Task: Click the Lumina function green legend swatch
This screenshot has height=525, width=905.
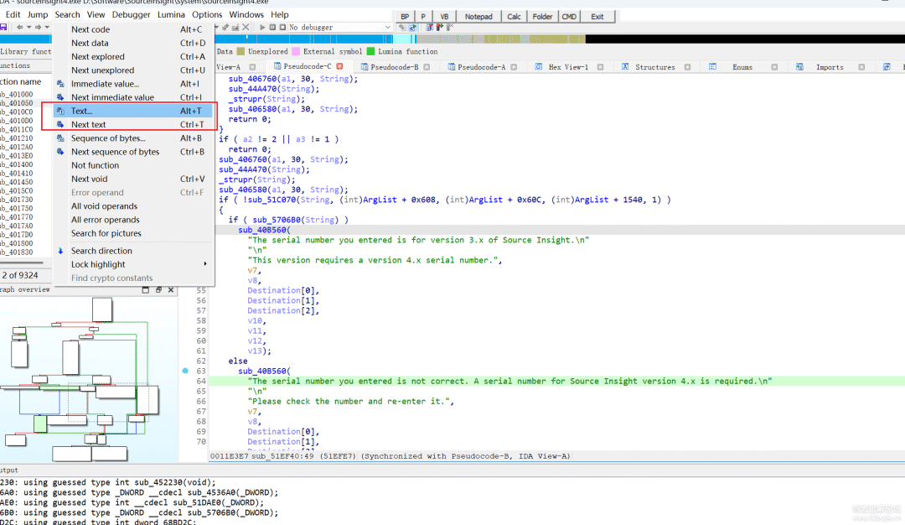Action: tap(370, 52)
